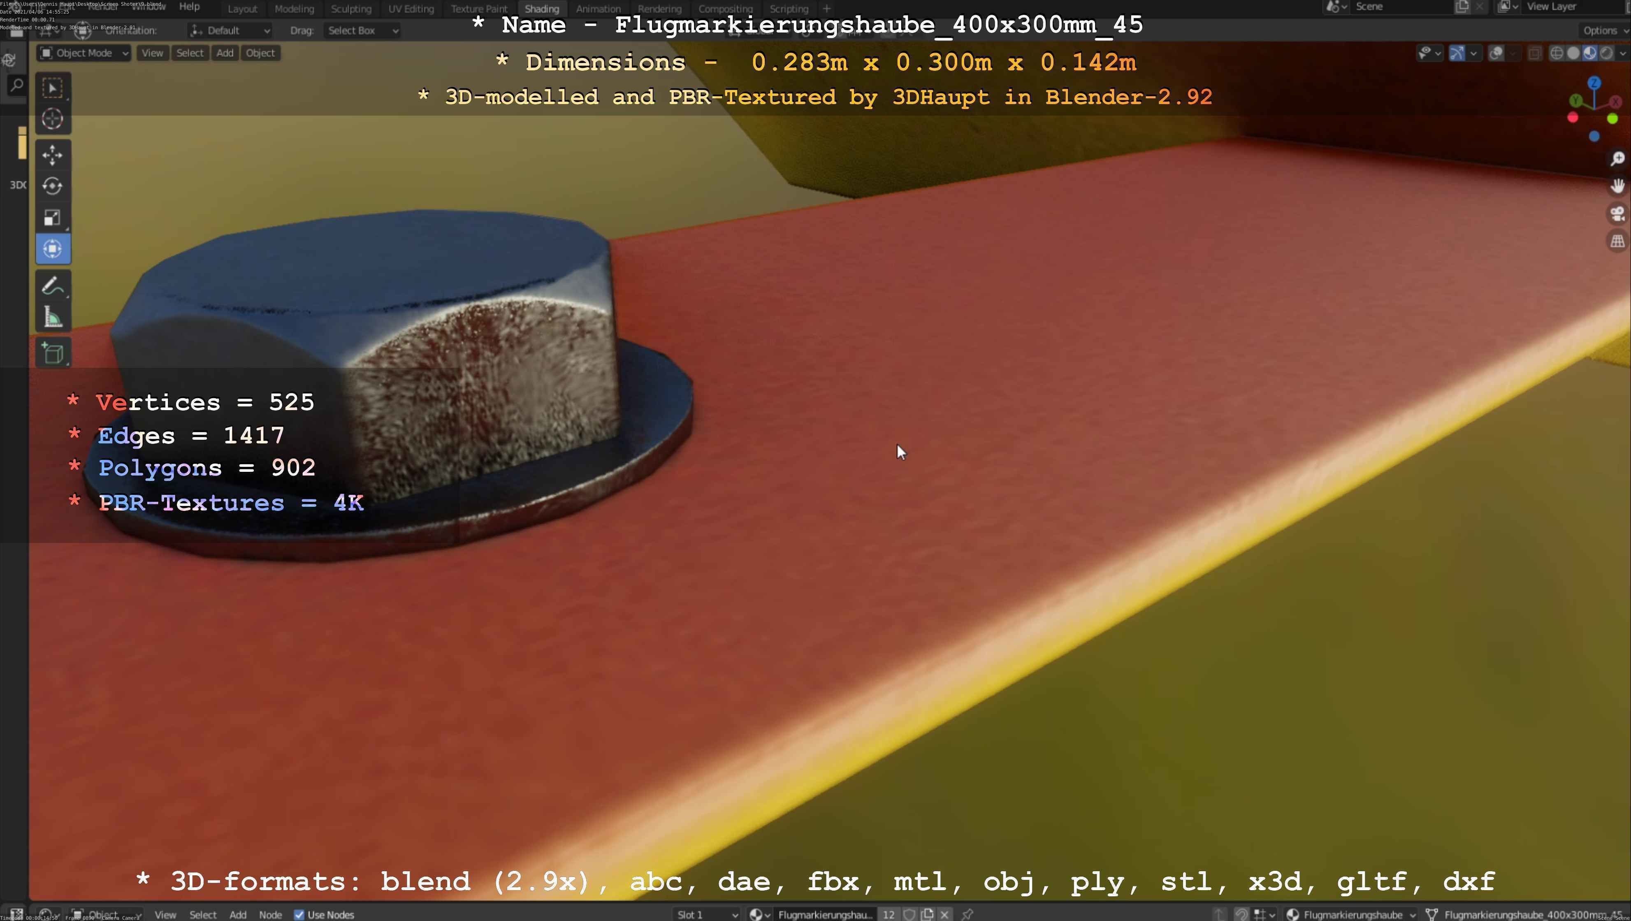Select the Select Box tool
Viewport: 1631px width, 921px height.
[x=53, y=88]
